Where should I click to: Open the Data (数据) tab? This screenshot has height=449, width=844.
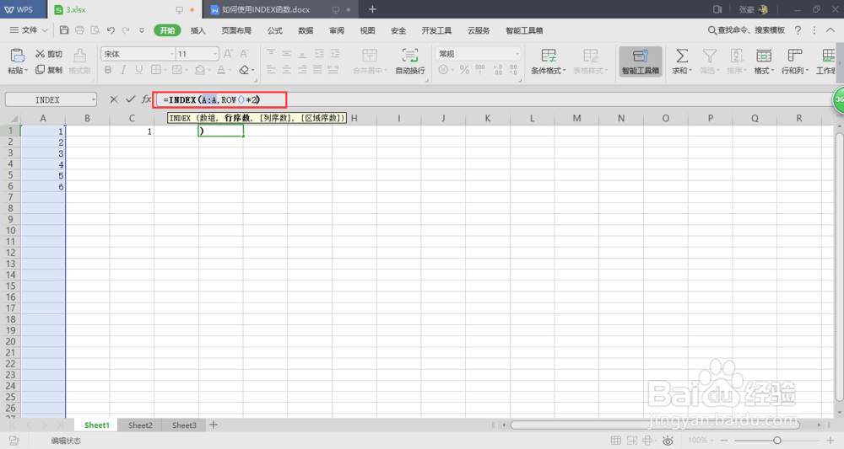click(x=306, y=30)
